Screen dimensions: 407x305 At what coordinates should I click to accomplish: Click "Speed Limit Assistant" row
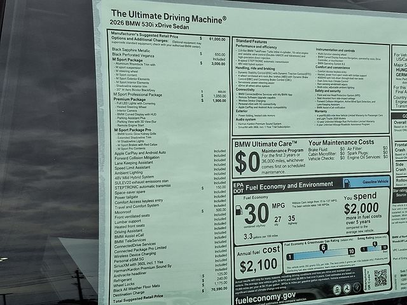pyautogui.click(x=132, y=168)
